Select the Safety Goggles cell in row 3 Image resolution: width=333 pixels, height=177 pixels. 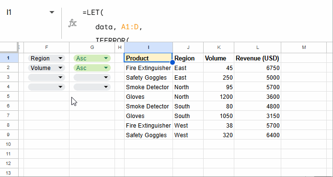pos(149,77)
